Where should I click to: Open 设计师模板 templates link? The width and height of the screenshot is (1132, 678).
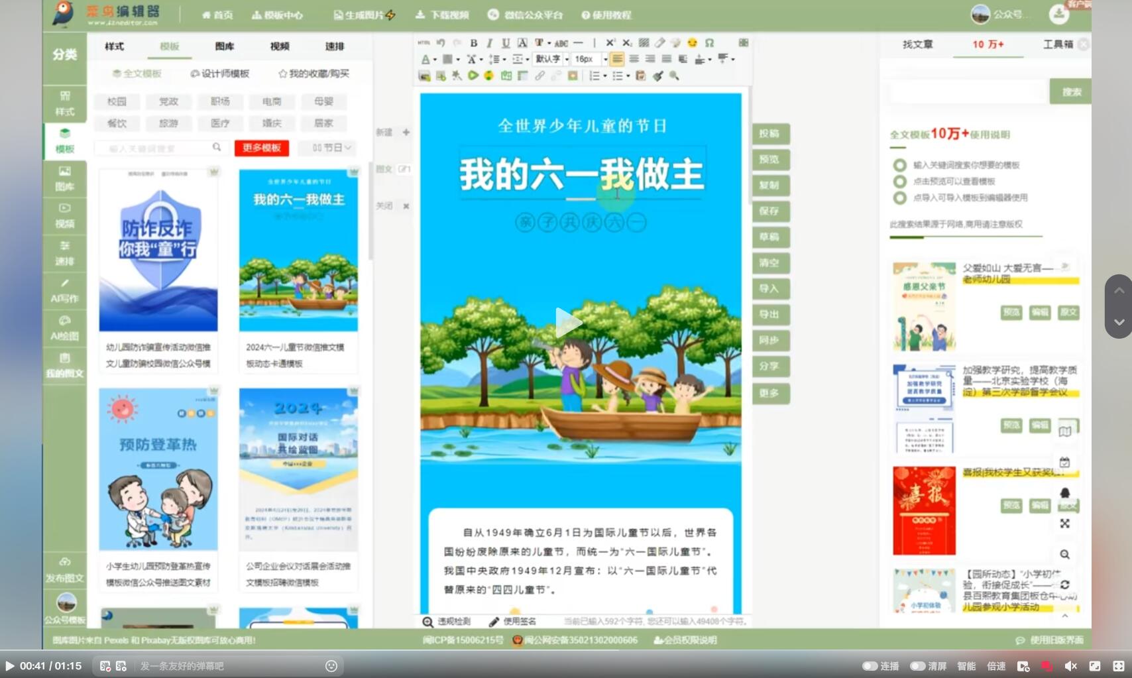click(220, 74)
